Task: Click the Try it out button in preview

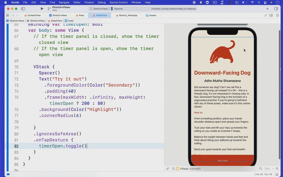Action: (222, 161)
